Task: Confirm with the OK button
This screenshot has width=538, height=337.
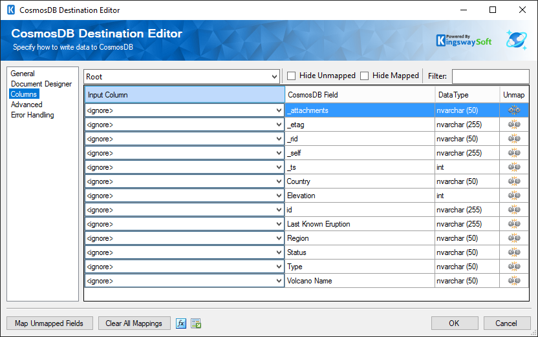Action: (455, 323)
